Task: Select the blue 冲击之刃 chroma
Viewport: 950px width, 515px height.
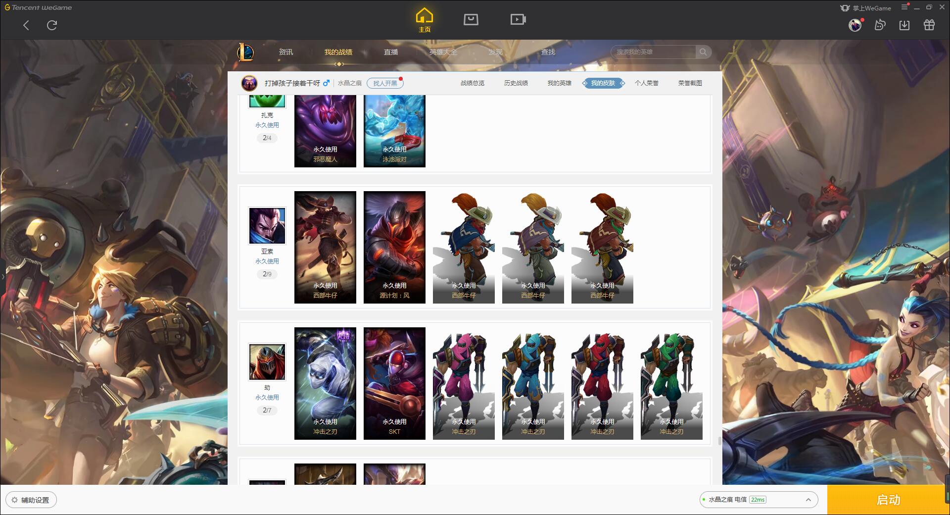Action: tap(533, 383)
